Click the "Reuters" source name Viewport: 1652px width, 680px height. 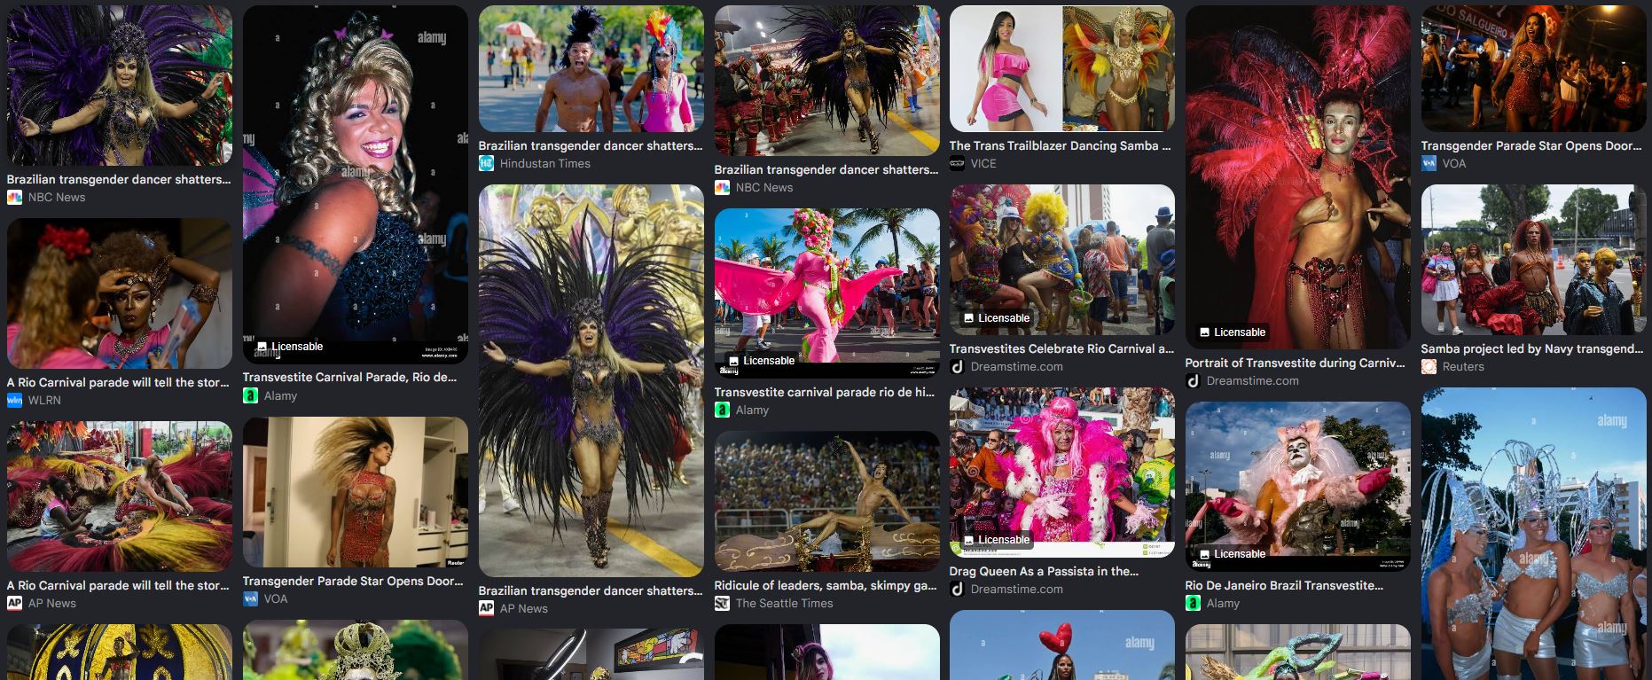coord(1463,367)
